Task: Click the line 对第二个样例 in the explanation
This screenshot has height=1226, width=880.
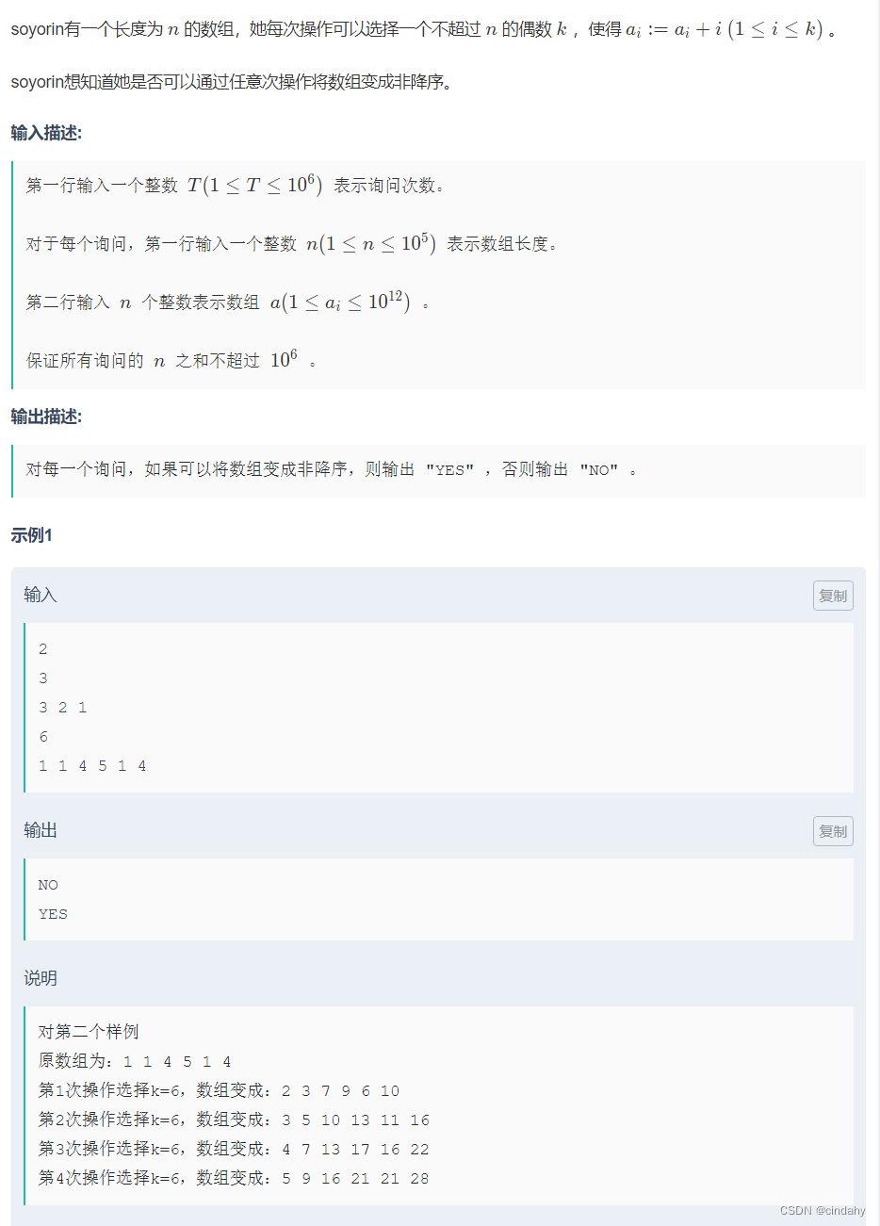Action: click(89, 1032)
